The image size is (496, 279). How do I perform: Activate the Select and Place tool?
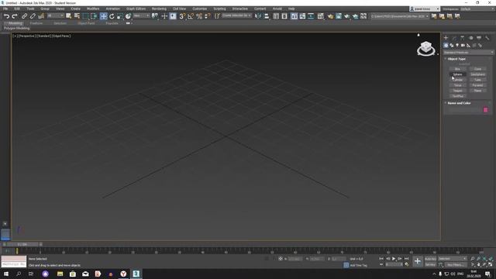click(x=128, y=16)
